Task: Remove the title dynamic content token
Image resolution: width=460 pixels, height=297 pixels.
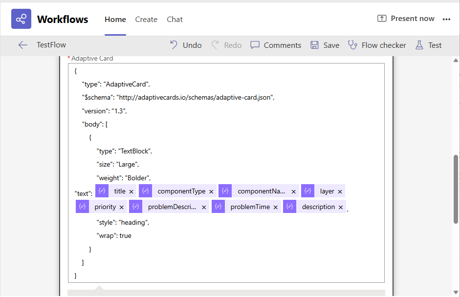Action: (x=131, y=192)
